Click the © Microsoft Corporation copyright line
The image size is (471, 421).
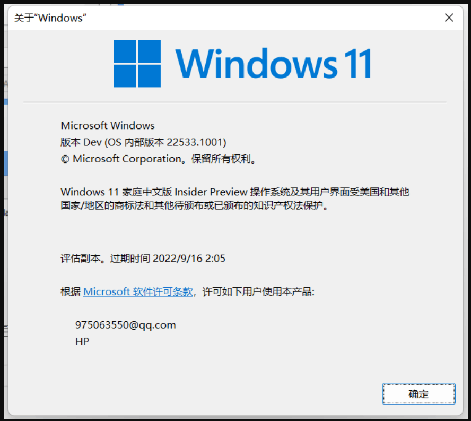coord(159,159)
